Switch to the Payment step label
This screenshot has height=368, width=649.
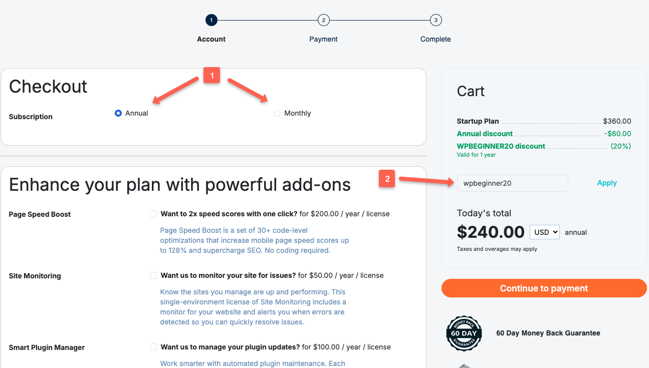pos(323,39)
